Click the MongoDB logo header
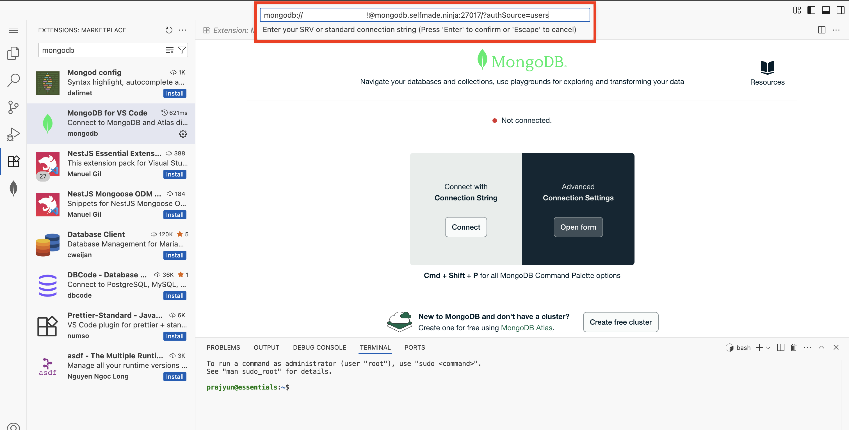 pyautogui.click(x=522, y=60)
